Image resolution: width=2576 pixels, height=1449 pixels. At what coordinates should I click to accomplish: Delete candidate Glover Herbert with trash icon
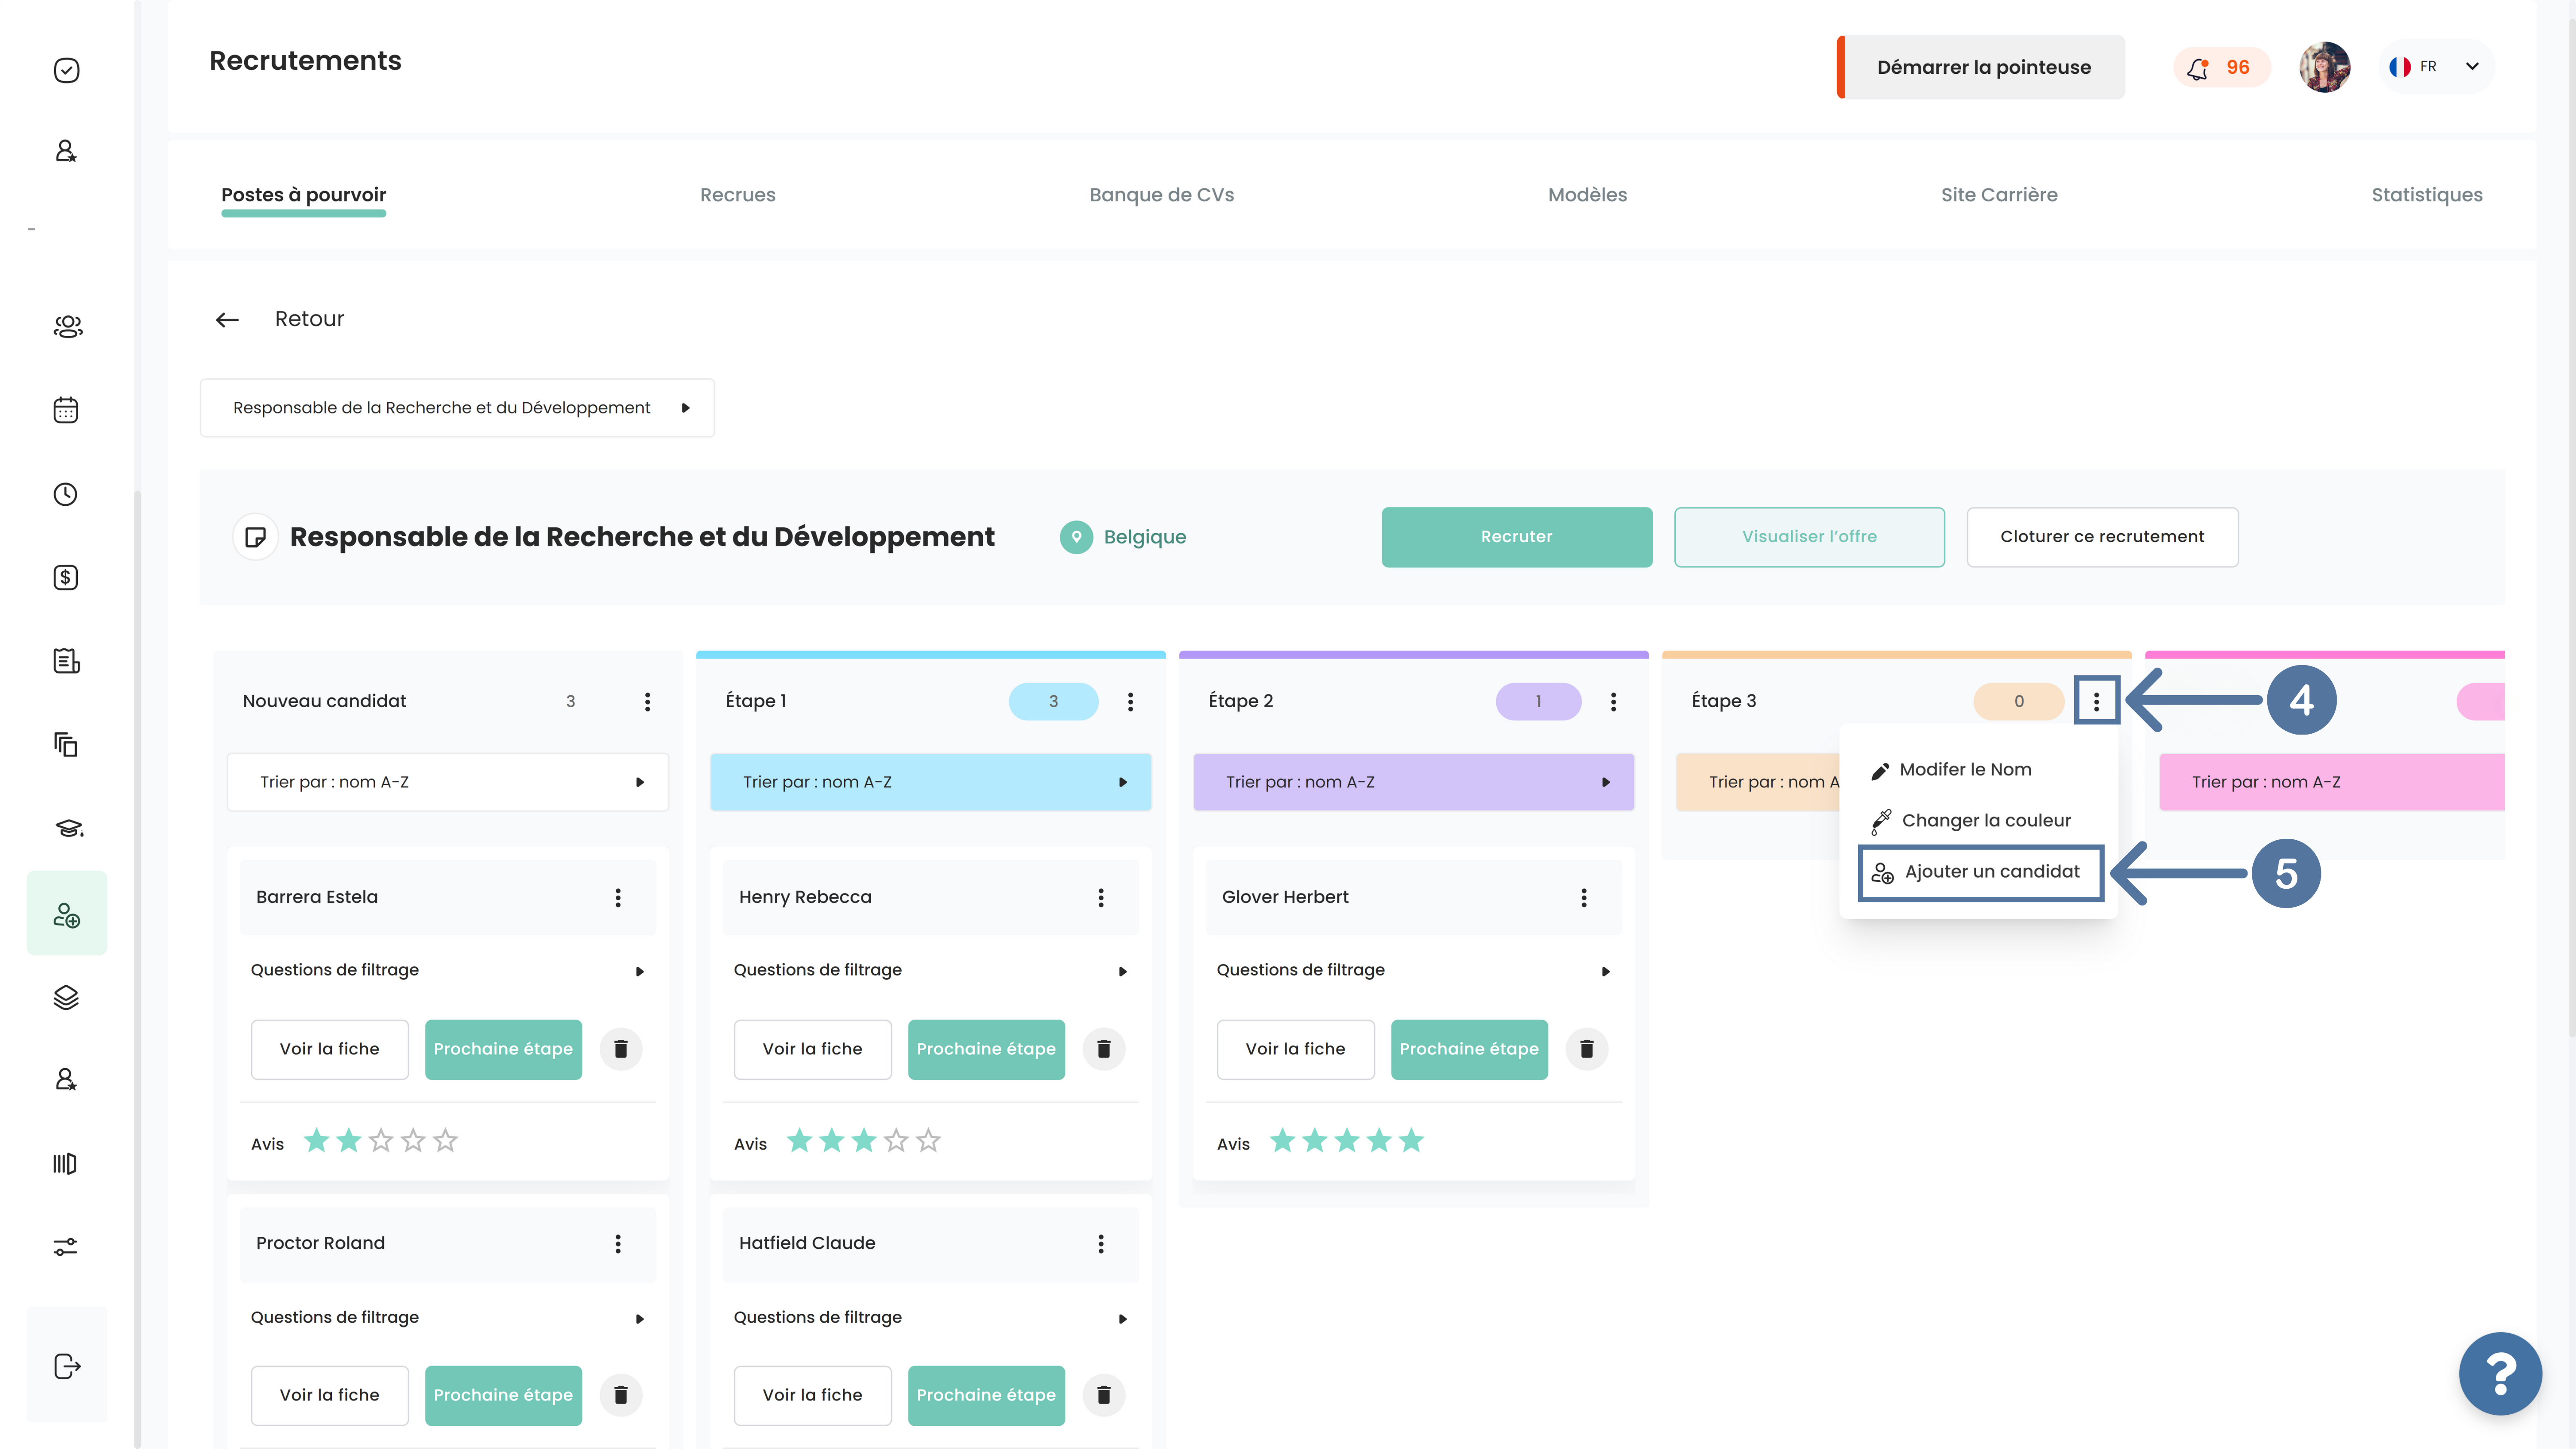pos(1586,1049)
